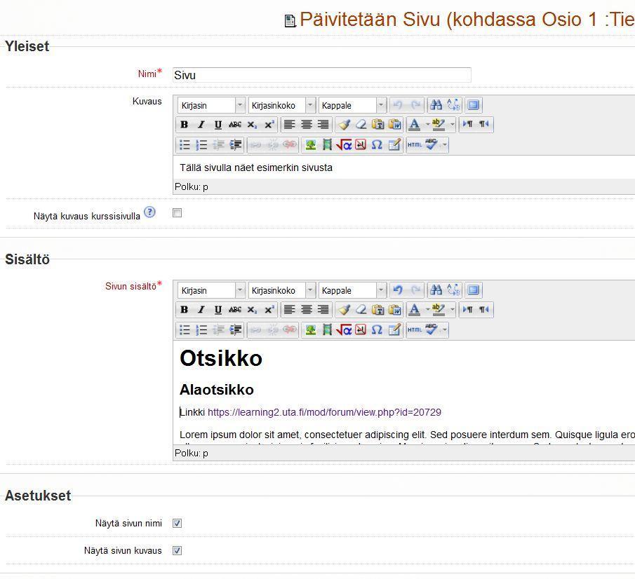Enable Näytä kuvaus kurssisivulla checkbox
The image size is (635, 579).
point(177,213)
